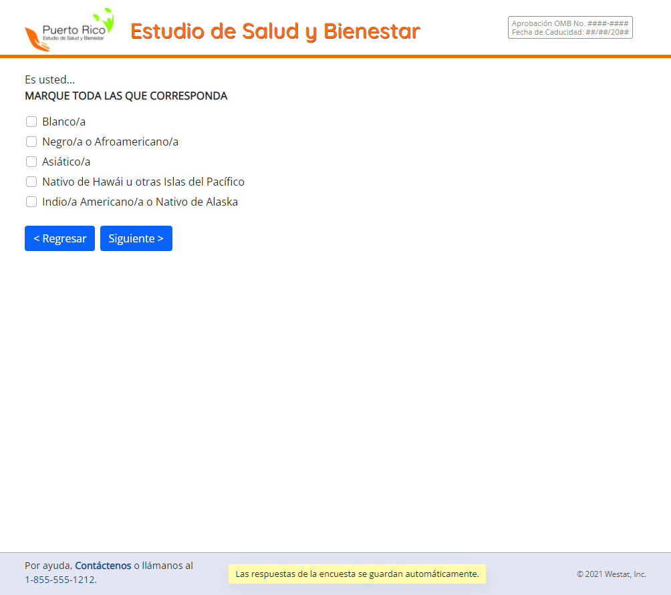671x595 pixels.
Task: Check Indio/a Americano/a o Nativo de Alaska
Action: coord(31,202)
